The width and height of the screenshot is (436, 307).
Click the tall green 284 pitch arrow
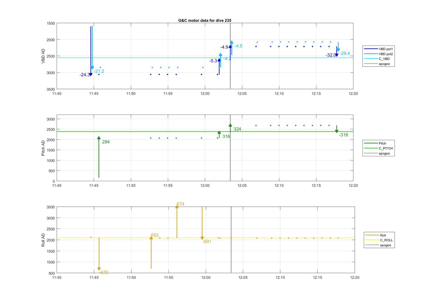99,157
